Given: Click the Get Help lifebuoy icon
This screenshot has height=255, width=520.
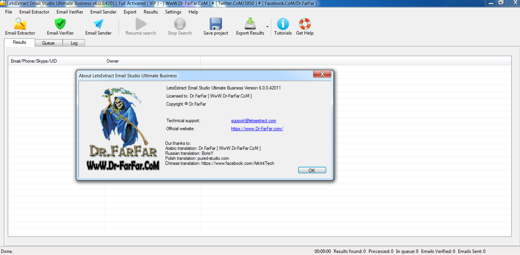Looking at the screenshot, I should (305, 24).
